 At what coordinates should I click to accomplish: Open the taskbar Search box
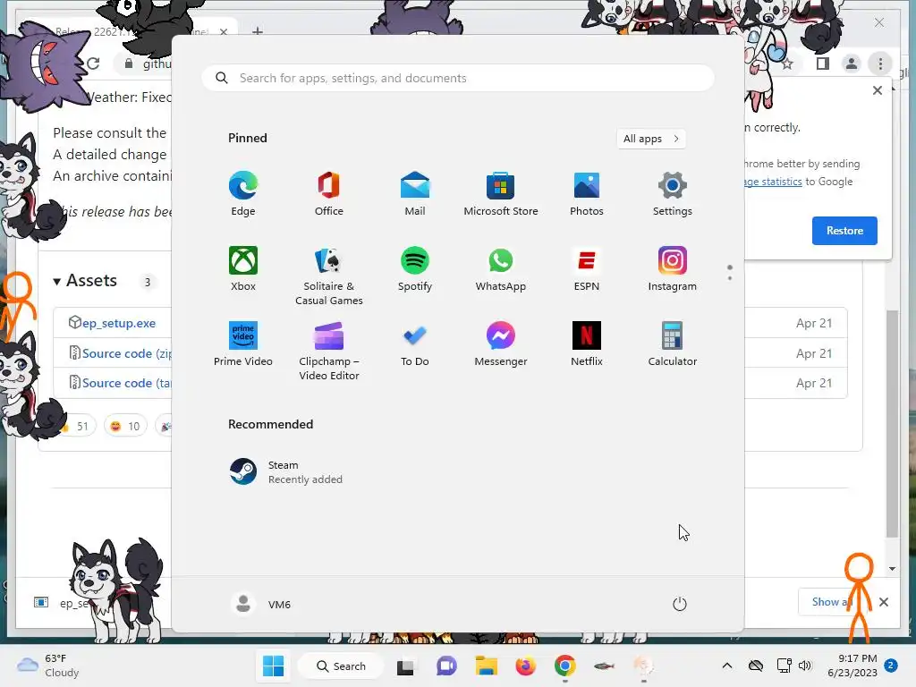click(x=341, y=666)
